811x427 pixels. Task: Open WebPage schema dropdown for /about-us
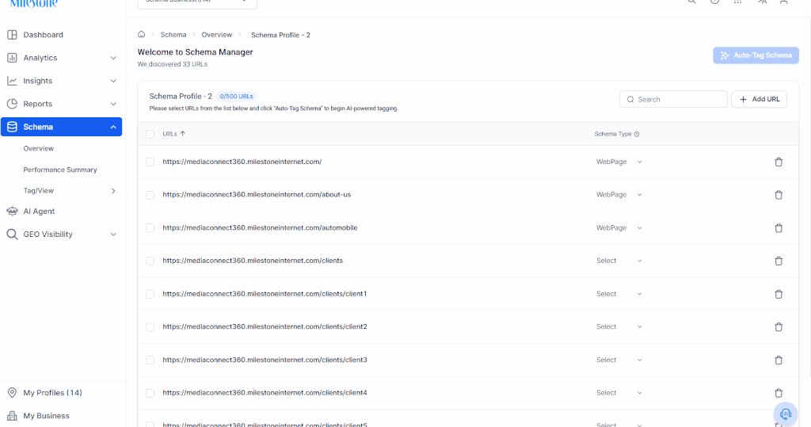click(x=619, y=195)
